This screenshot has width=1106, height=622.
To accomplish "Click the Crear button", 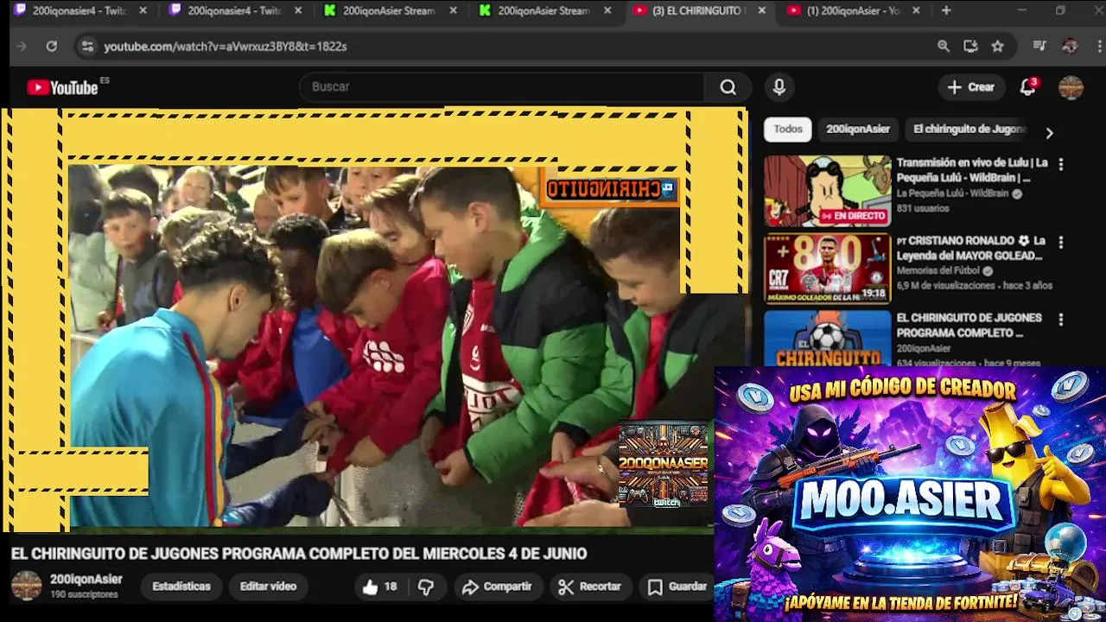I will tap(971, 87).
